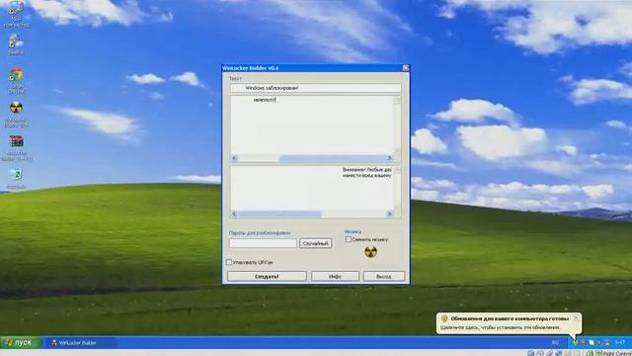Viewport: 632px width, 356px height.
Task: Click the Right Control indicator in VM status bar
Action: (617, 353)
